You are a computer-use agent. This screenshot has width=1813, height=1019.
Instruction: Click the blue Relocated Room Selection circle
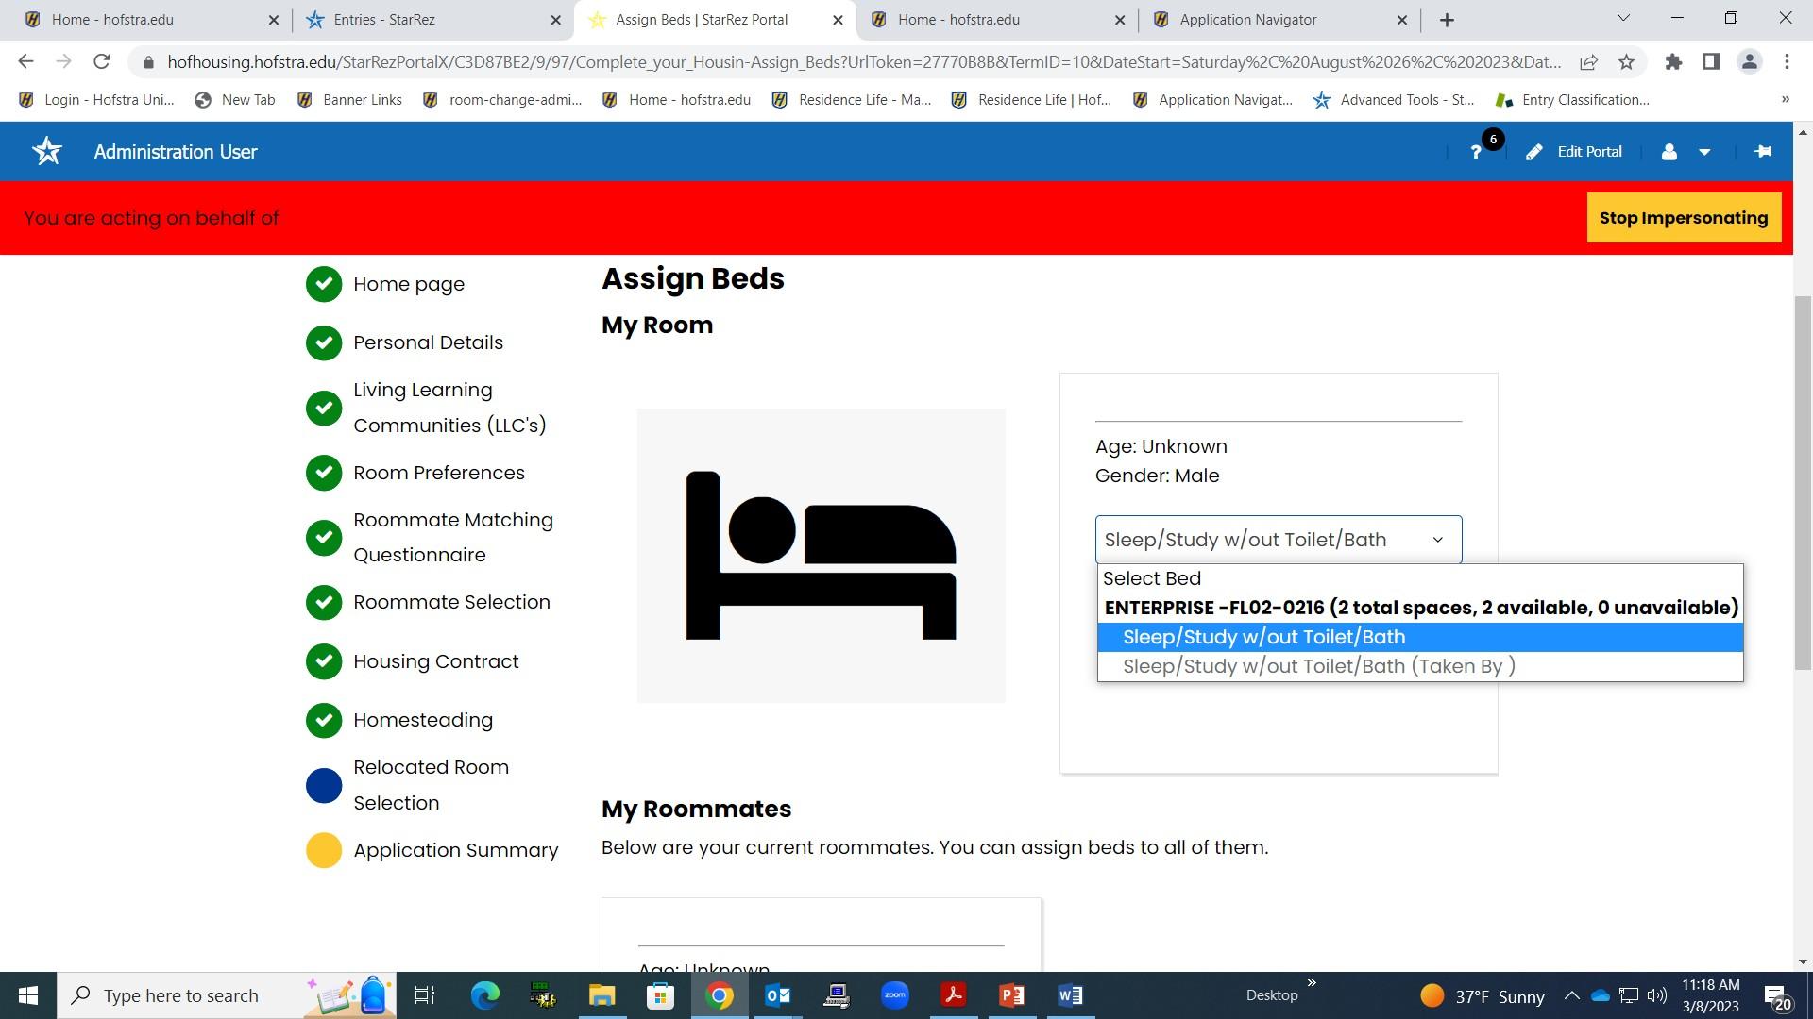[324, 785]
